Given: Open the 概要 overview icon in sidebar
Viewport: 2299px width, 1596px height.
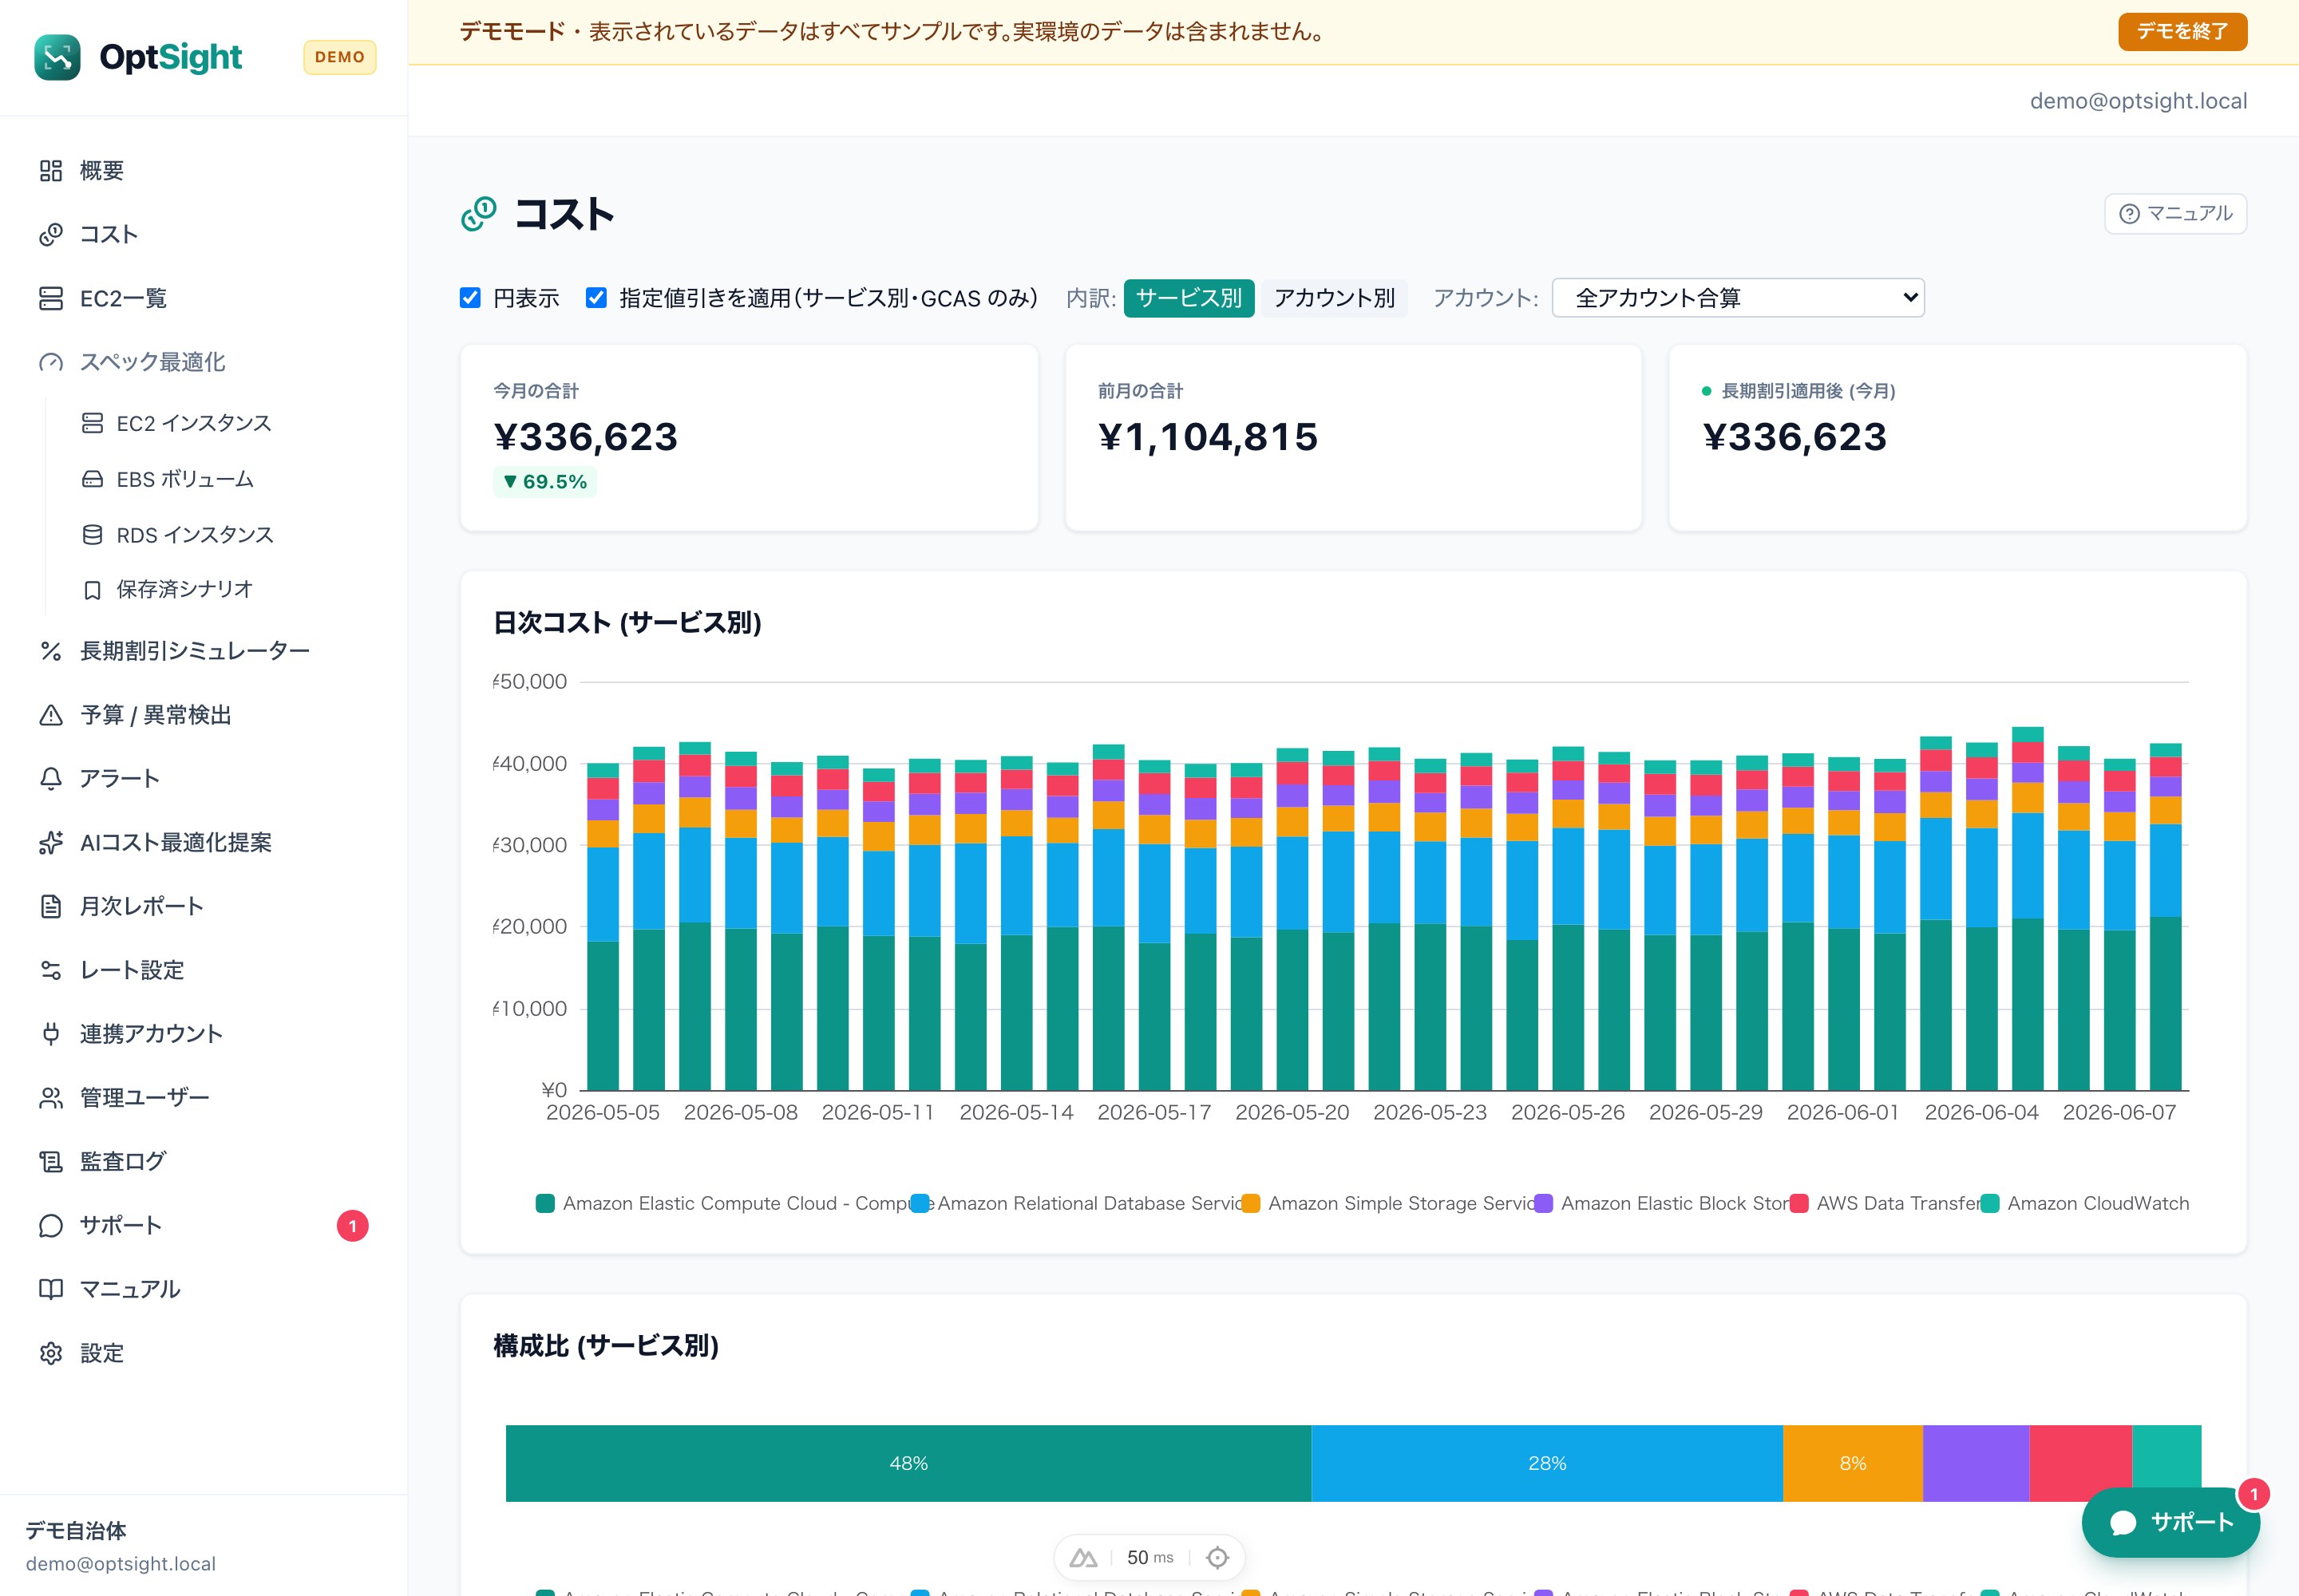Looking at the screenshot, I should [51, 171].
